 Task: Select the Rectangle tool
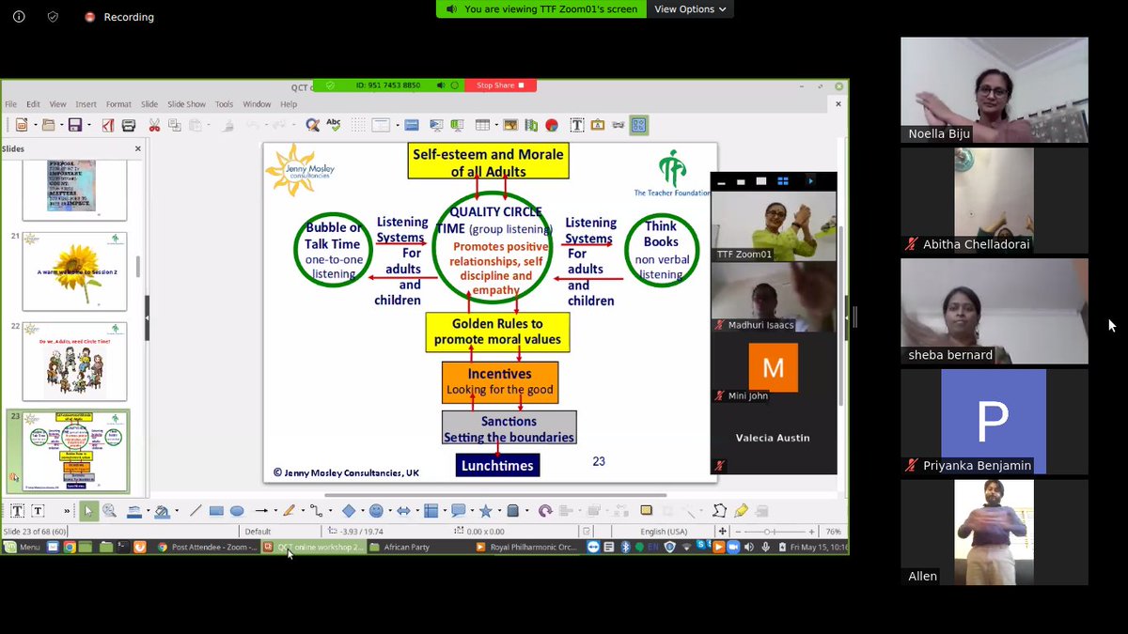[216, 511]
